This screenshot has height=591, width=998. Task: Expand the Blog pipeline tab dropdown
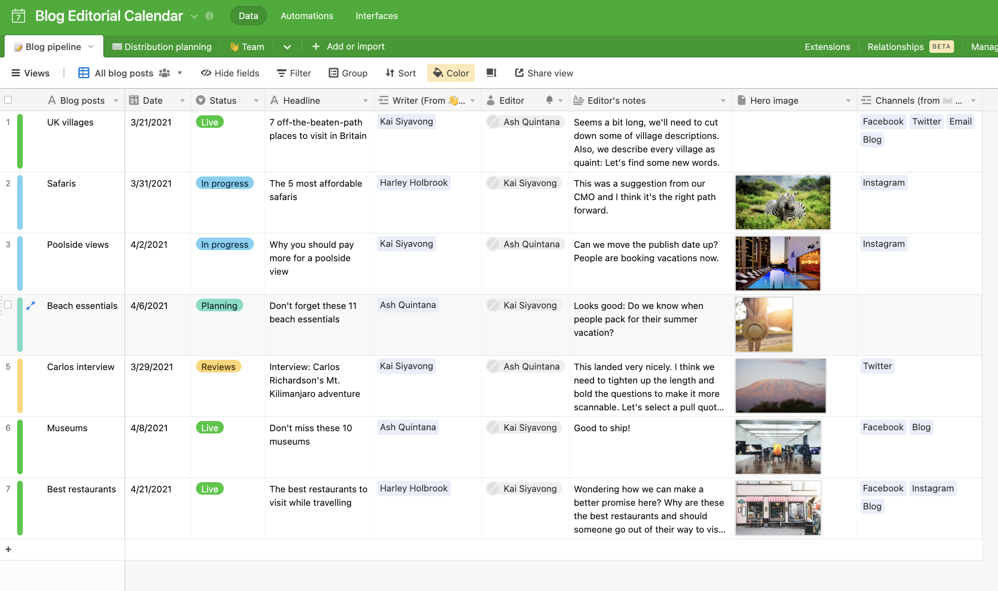[x=91, y=46]
